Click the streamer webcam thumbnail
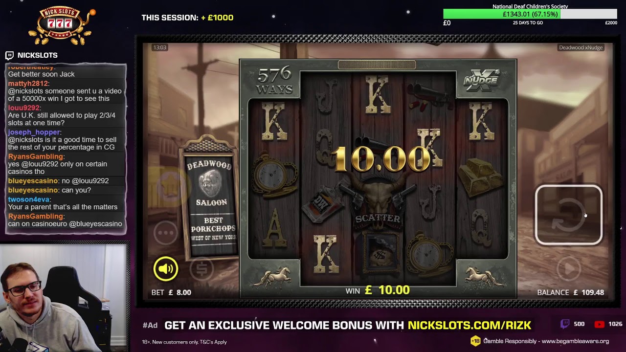 (x=64, y=297)
